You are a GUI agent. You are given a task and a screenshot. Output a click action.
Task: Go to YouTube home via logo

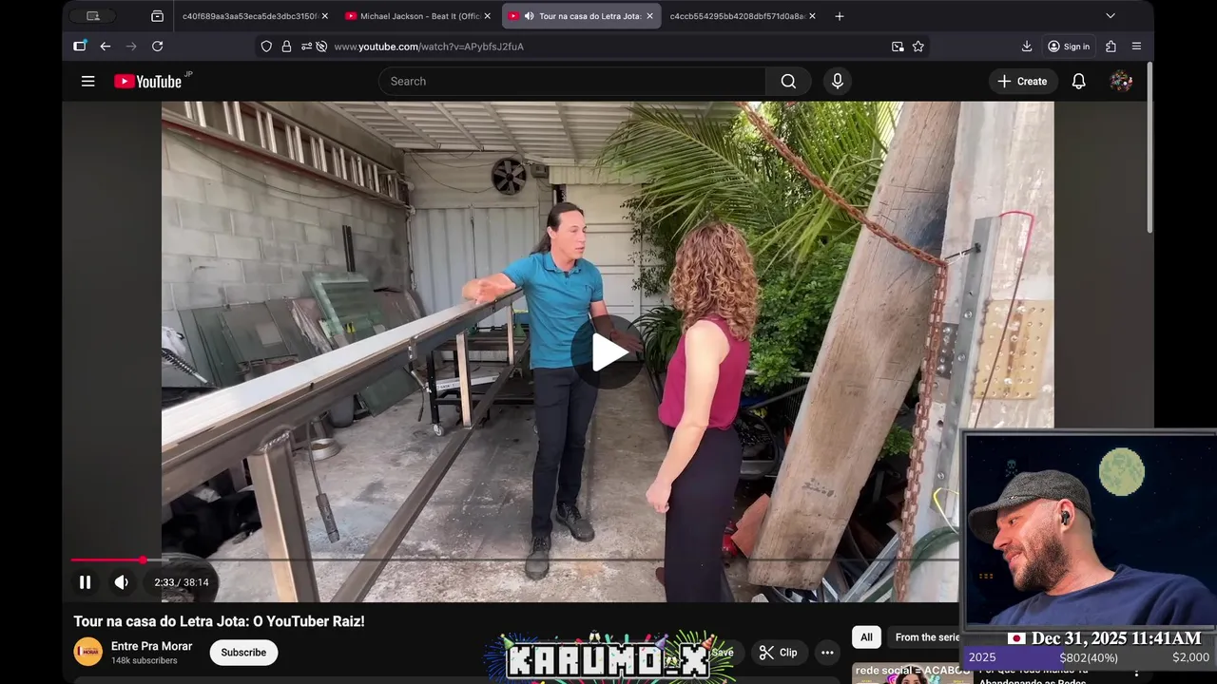pos(147,82)
